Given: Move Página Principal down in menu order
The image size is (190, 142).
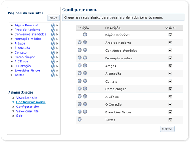Looking at the screenshot, I should 85,35.
